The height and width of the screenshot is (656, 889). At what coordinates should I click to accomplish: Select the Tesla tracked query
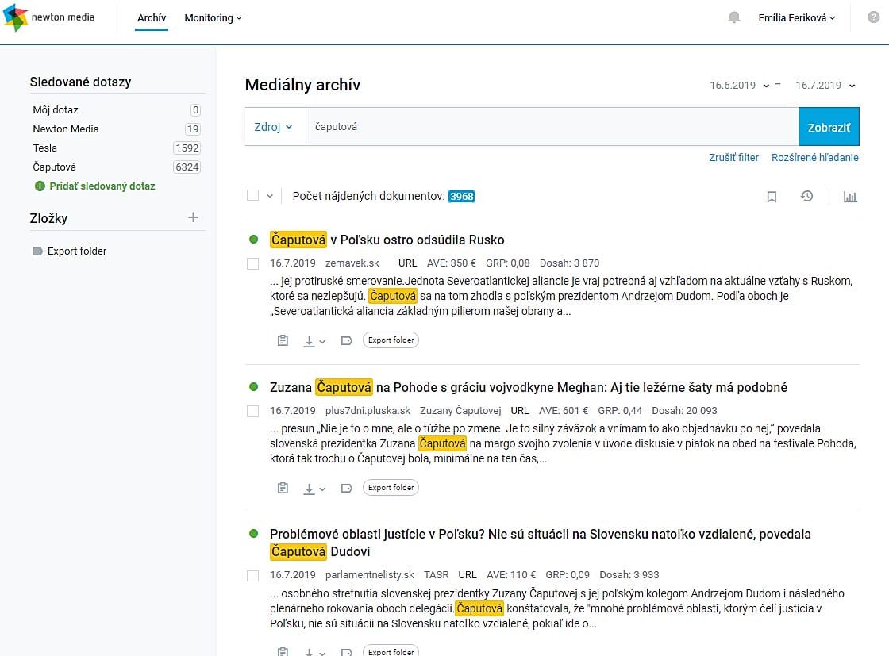(45, 148)
